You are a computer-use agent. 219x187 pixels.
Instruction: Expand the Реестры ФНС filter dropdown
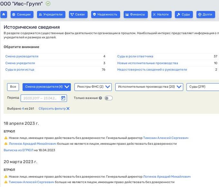point(93,87)
